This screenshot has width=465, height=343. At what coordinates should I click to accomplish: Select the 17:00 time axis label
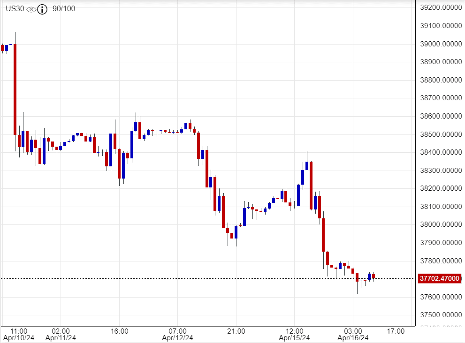point(396,331)
